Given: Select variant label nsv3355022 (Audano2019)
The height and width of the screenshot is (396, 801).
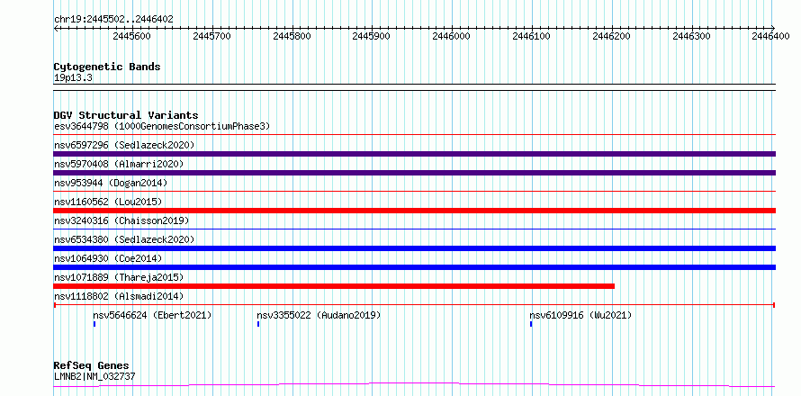Looking at the screenshot, I should coord(319,315).
